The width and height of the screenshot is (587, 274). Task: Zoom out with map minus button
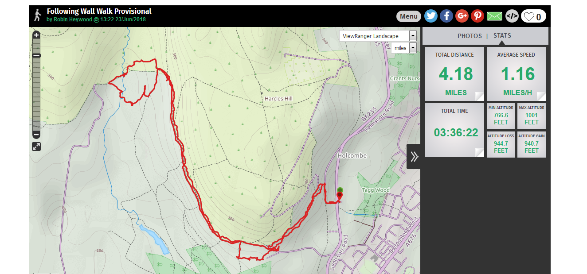coord(36,135)
